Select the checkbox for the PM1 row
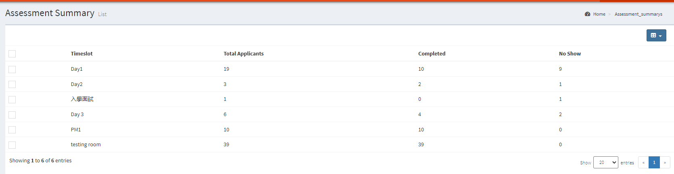674x174 pixels. (x=12, y=130)
